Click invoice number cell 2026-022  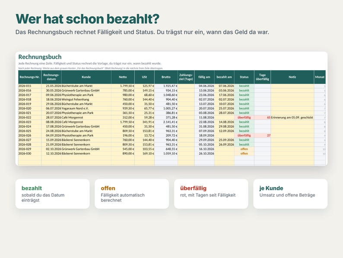pyautogui.click(x=30, y=117)
